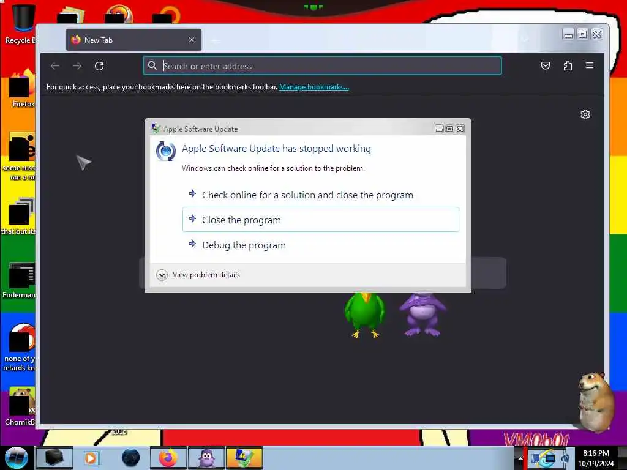Open the Save to Pocket icon
Image resolution: width=627 pixels, height=470 pixels.
coord(545,65)
